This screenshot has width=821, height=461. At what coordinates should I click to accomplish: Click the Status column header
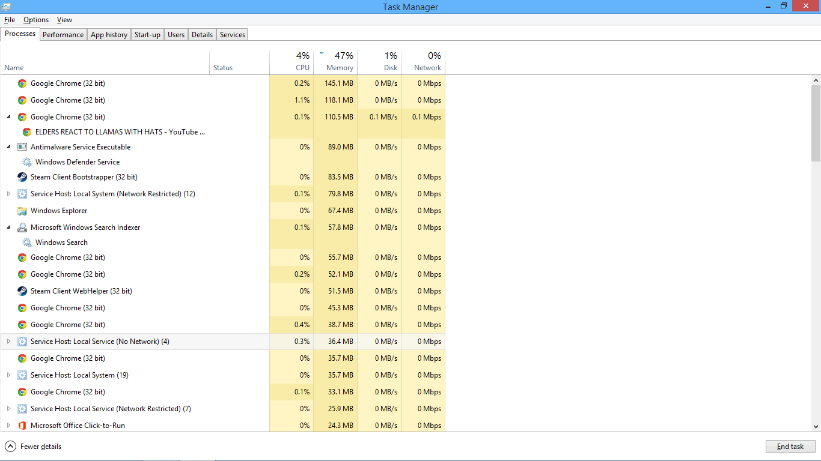click(x=240, y=61)
